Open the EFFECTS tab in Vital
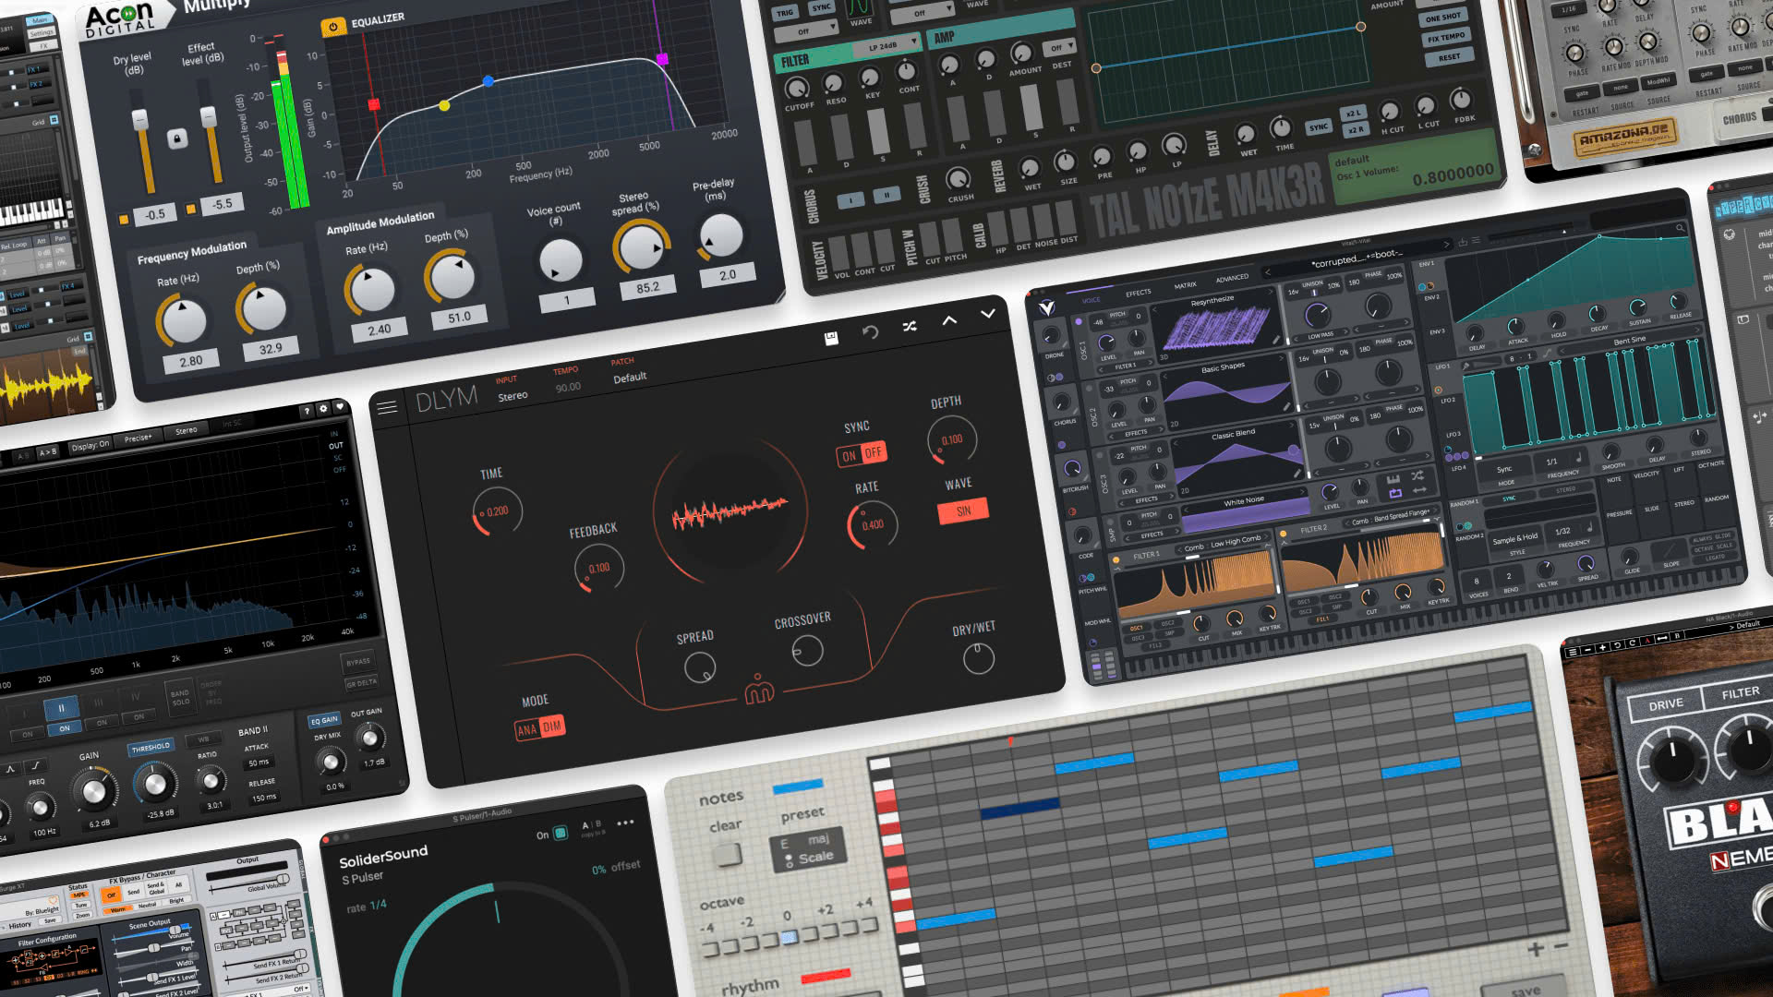Image resolution: width=1773 pixels, height=997 pixels. click(1138, 293)
